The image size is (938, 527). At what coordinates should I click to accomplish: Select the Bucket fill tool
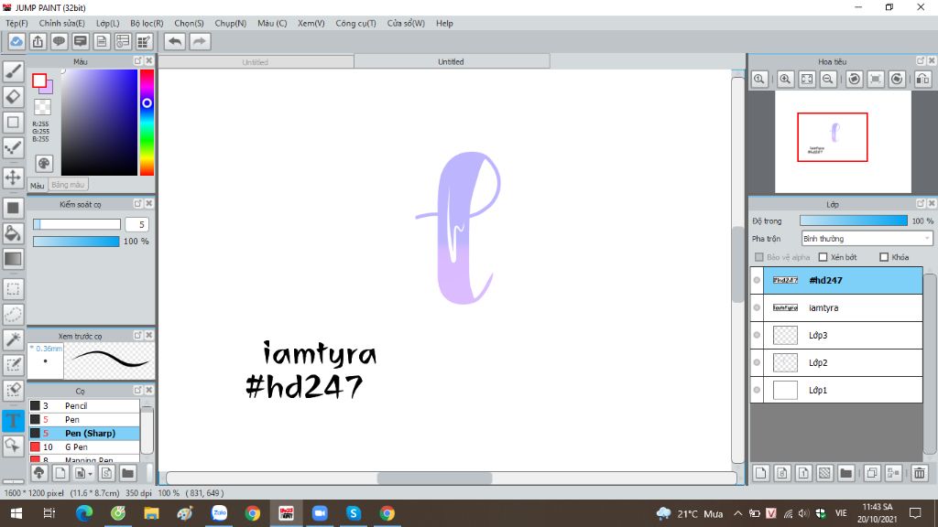(x=13, y=233)
